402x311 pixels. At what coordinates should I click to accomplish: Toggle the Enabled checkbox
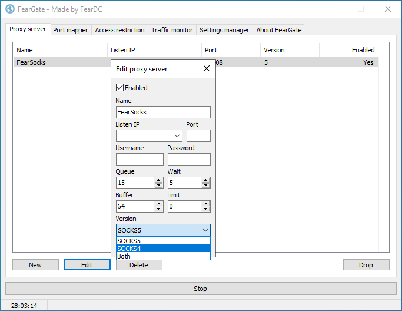[119, 88]
